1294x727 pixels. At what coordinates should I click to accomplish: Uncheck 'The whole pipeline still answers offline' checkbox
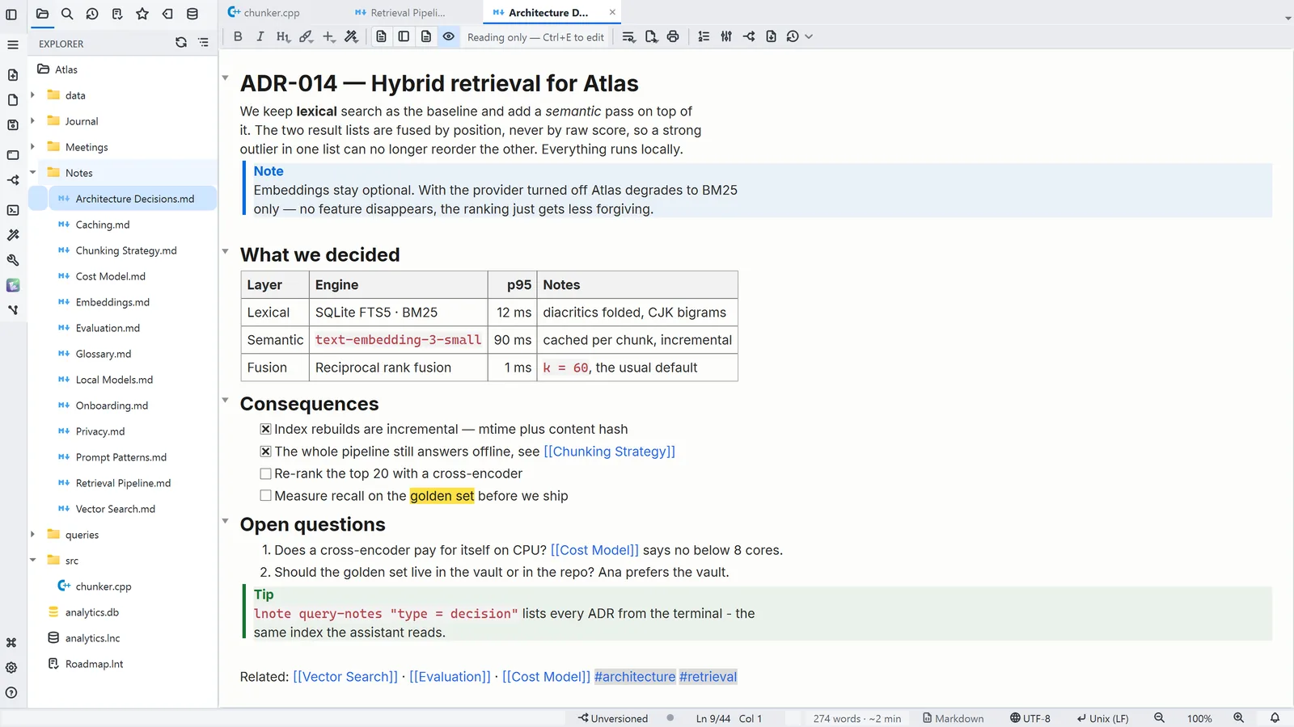click(265, 452)
